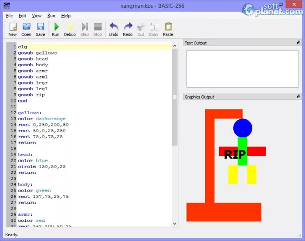Close the BASIC-256 window
This screenshot has height=241, width=305.
(x=294, y=4)
